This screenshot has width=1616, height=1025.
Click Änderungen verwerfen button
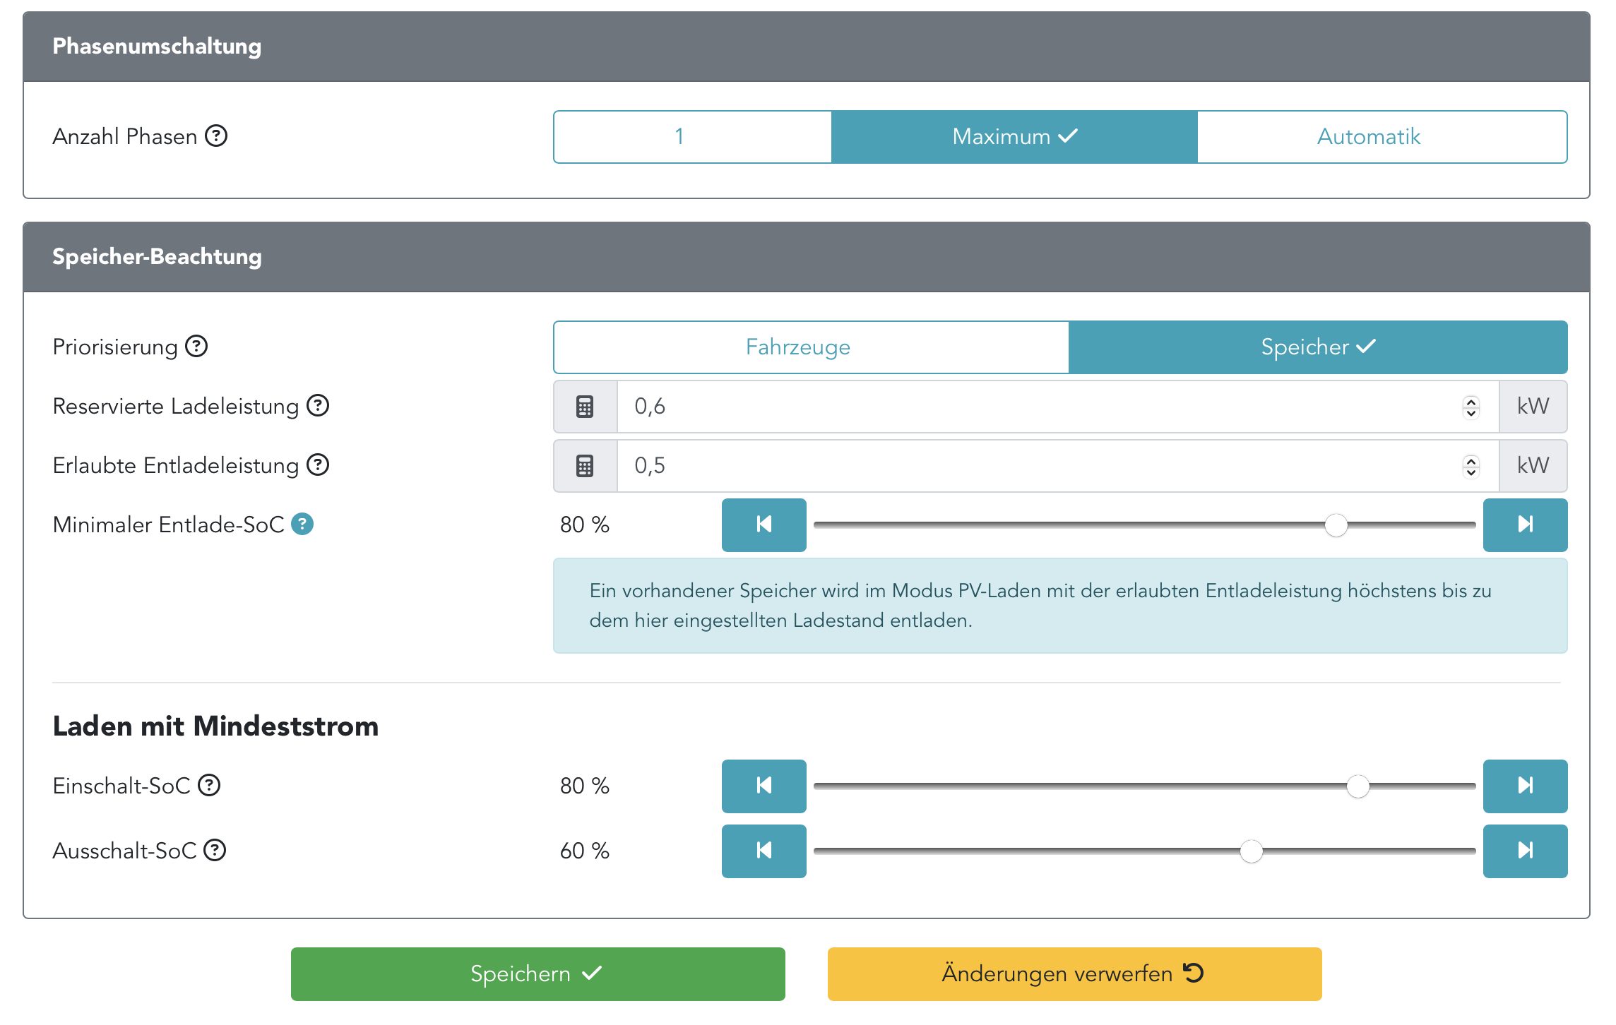pyautogui.click(x=1074, y=974)
